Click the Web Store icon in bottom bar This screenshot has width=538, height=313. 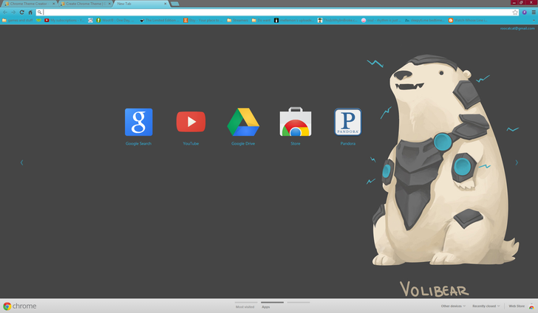tap(531, 307)
